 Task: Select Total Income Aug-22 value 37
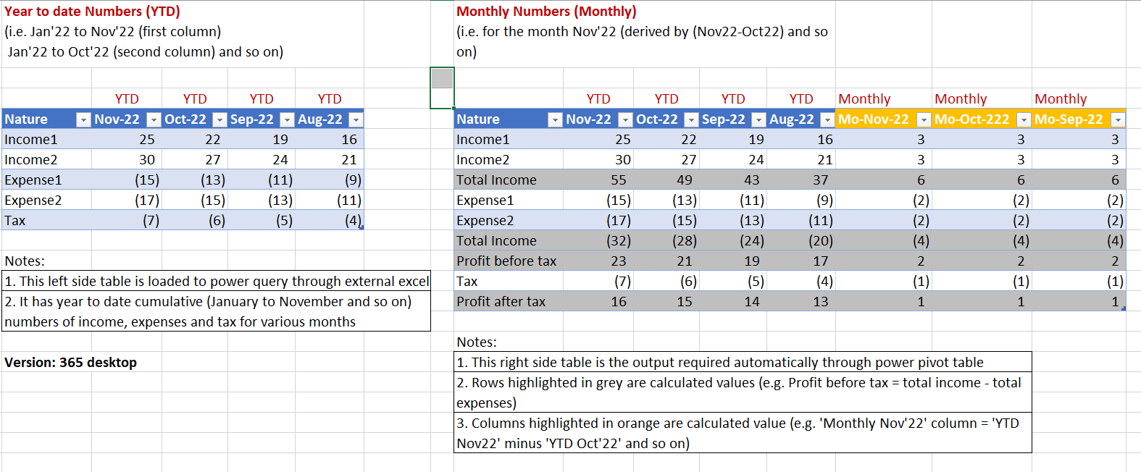pos(820,180)
